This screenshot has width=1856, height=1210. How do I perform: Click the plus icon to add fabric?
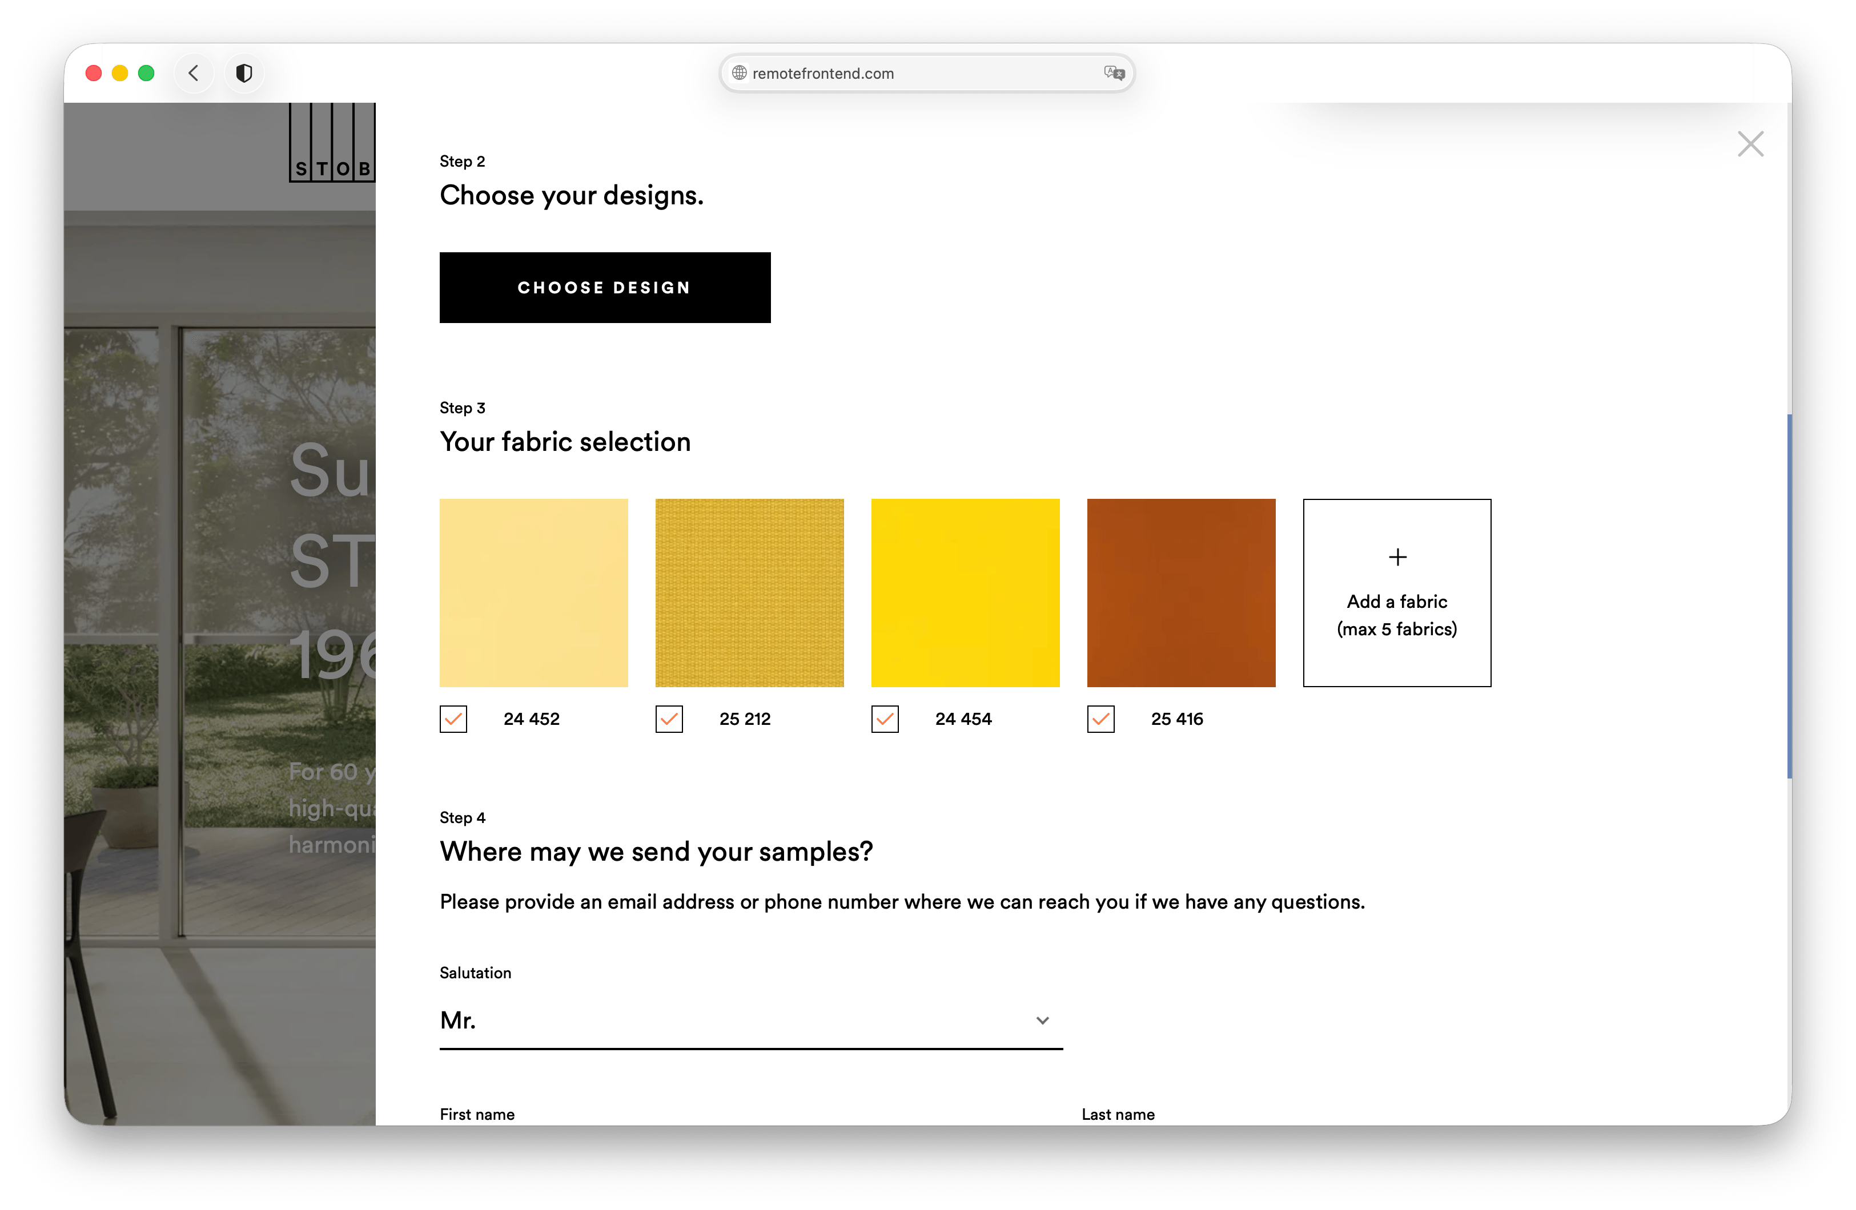pos(1397,556)
